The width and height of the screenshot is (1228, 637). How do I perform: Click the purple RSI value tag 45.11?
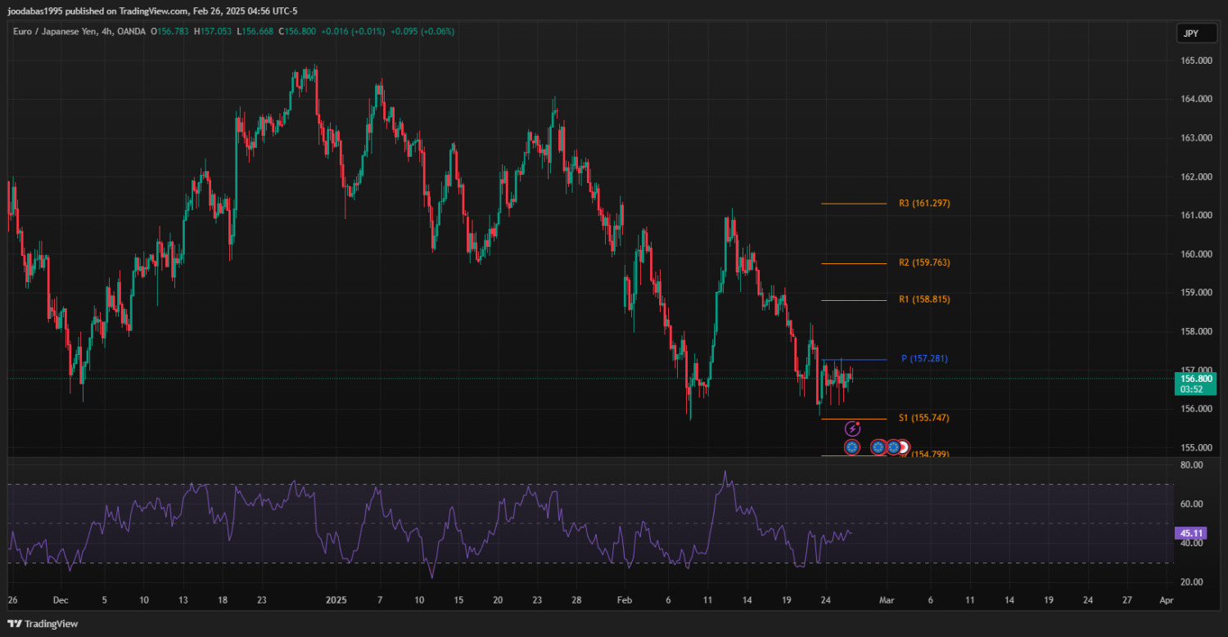(1190, 533)
